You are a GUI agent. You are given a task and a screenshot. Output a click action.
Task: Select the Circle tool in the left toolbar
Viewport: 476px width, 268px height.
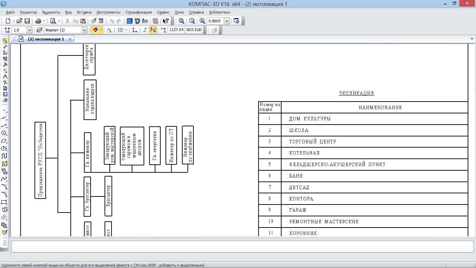pyautogui.click(x=4, y=133)
